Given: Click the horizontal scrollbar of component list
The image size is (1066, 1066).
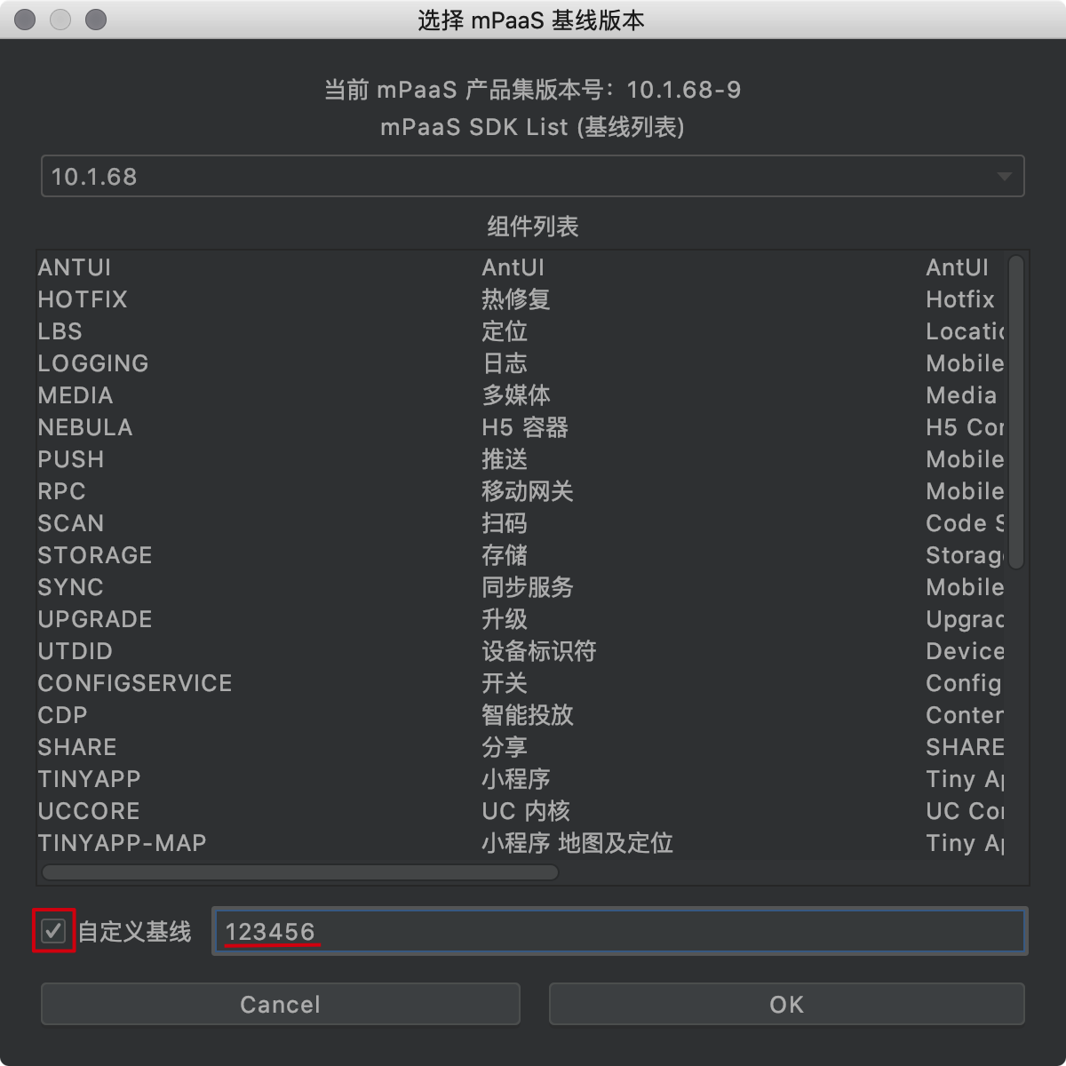Looking at the screenshot, I should coord(299,871).
